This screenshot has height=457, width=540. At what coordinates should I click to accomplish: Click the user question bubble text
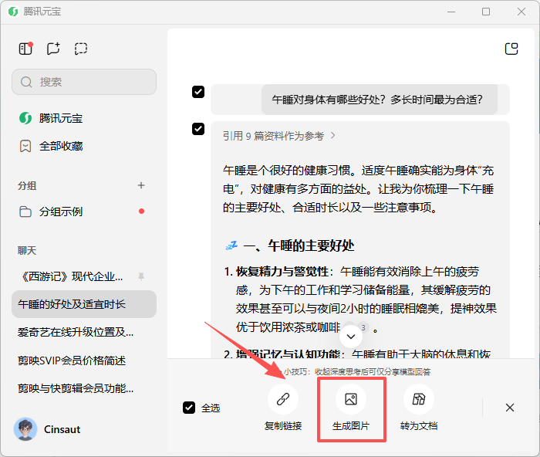377,100
